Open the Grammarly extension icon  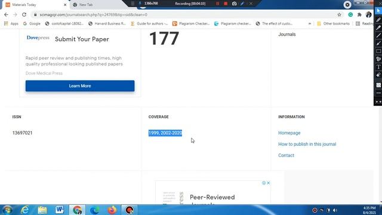pos(350,15)
